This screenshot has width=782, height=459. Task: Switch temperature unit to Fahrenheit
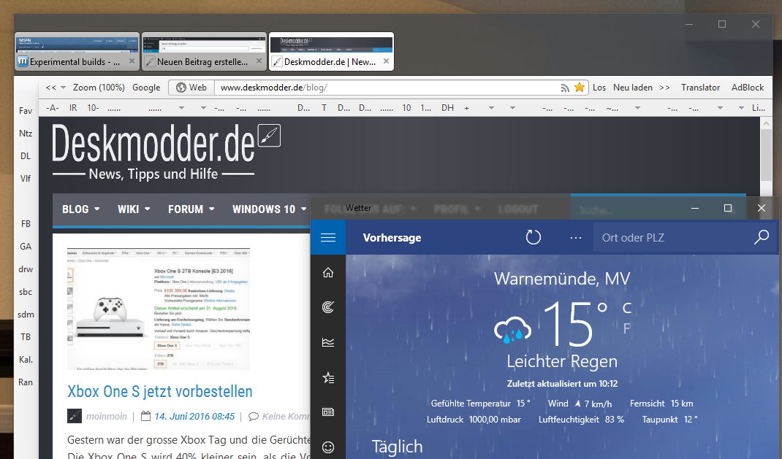point(627,328)
